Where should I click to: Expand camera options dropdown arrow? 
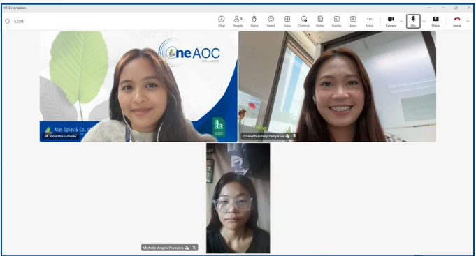401,22
